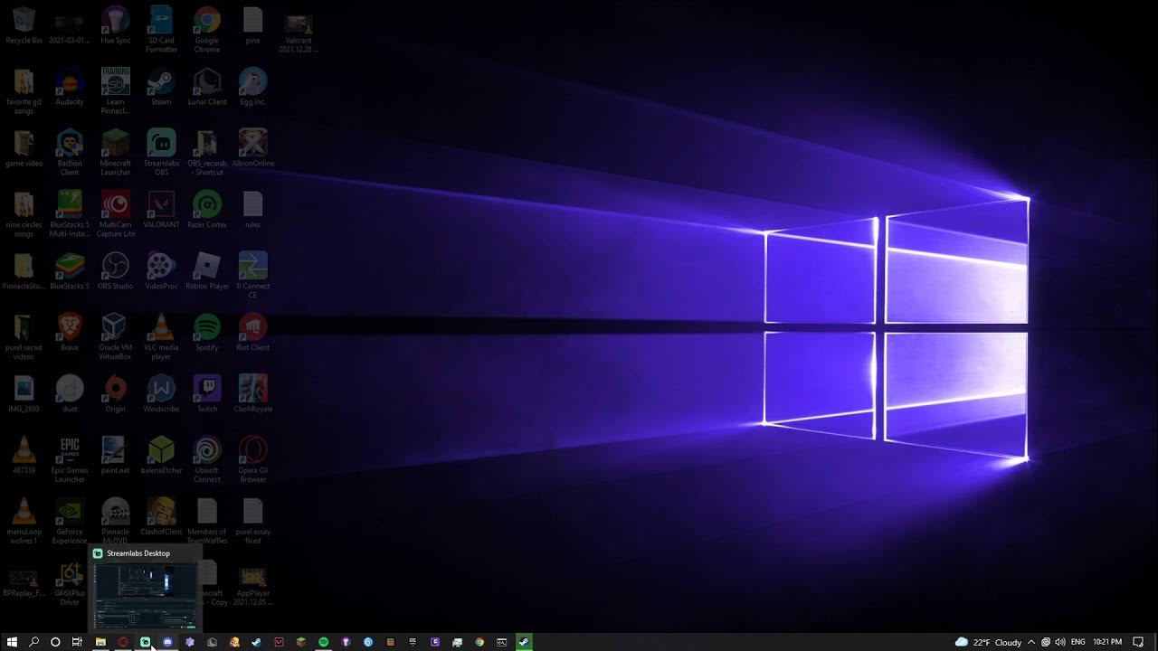Open SD Card Formatter shortcut

click(161, 30)
